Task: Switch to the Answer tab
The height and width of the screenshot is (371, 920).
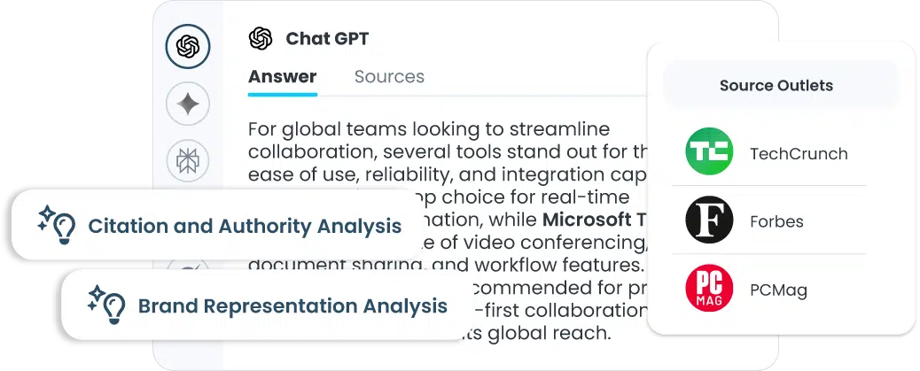Action: click(282, 77)
